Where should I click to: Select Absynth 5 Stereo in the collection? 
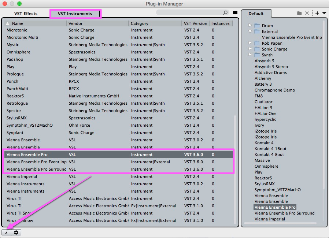(271, 67)
